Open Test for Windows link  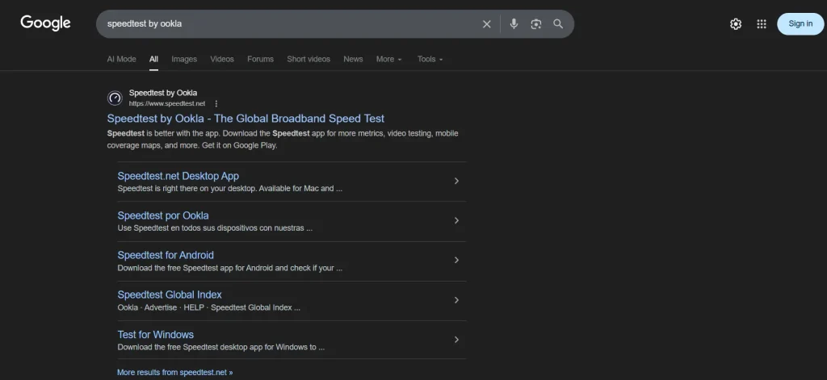[x=156, y=335]
